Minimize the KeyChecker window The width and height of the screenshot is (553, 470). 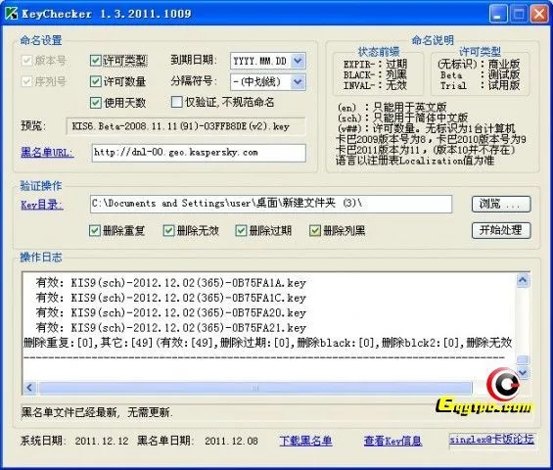pos(498,14)
